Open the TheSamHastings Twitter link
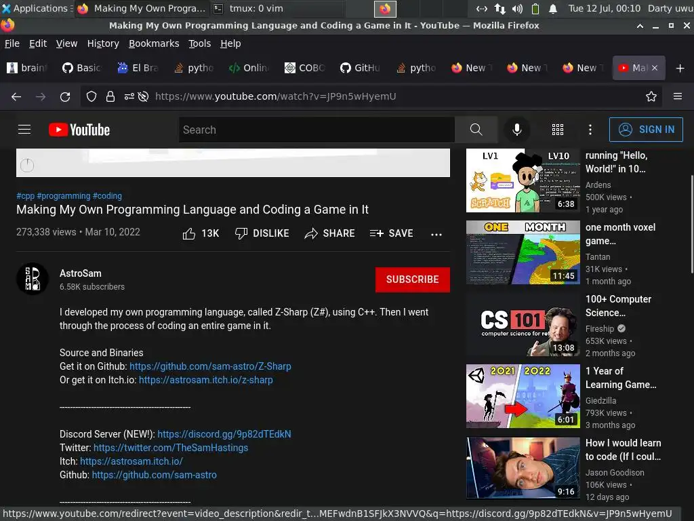Image resolution: width=694 pixels, height=521 pixels. tap(171, 448)
